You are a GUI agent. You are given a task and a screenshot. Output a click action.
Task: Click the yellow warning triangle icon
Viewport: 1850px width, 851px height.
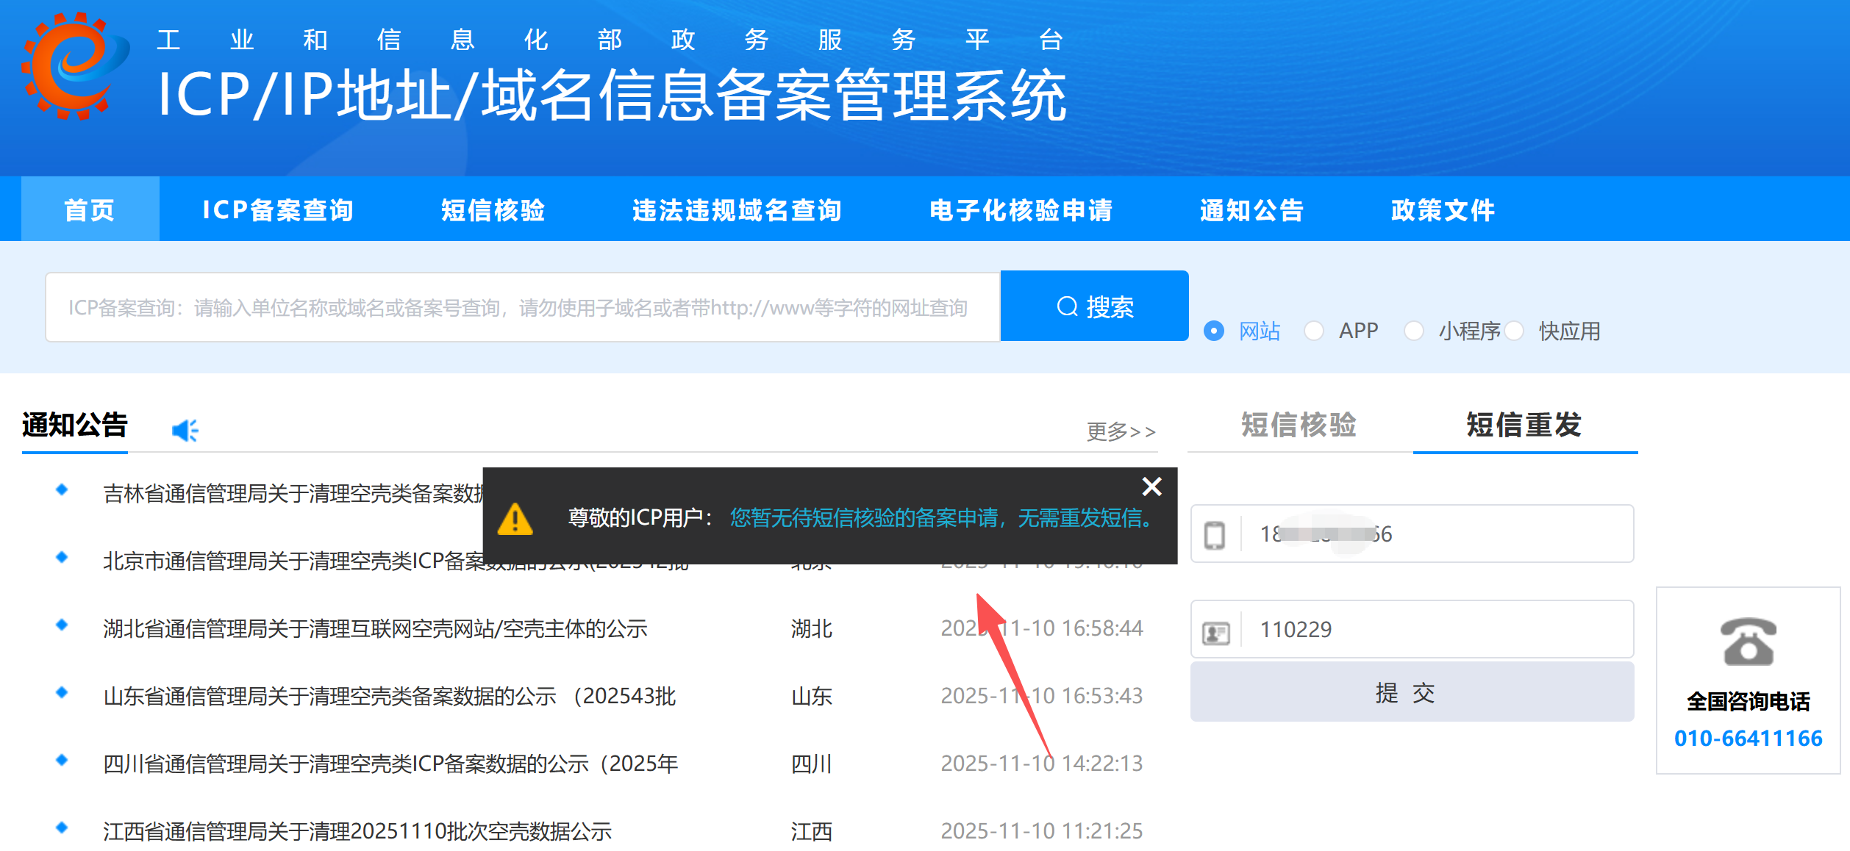[515, 519]
